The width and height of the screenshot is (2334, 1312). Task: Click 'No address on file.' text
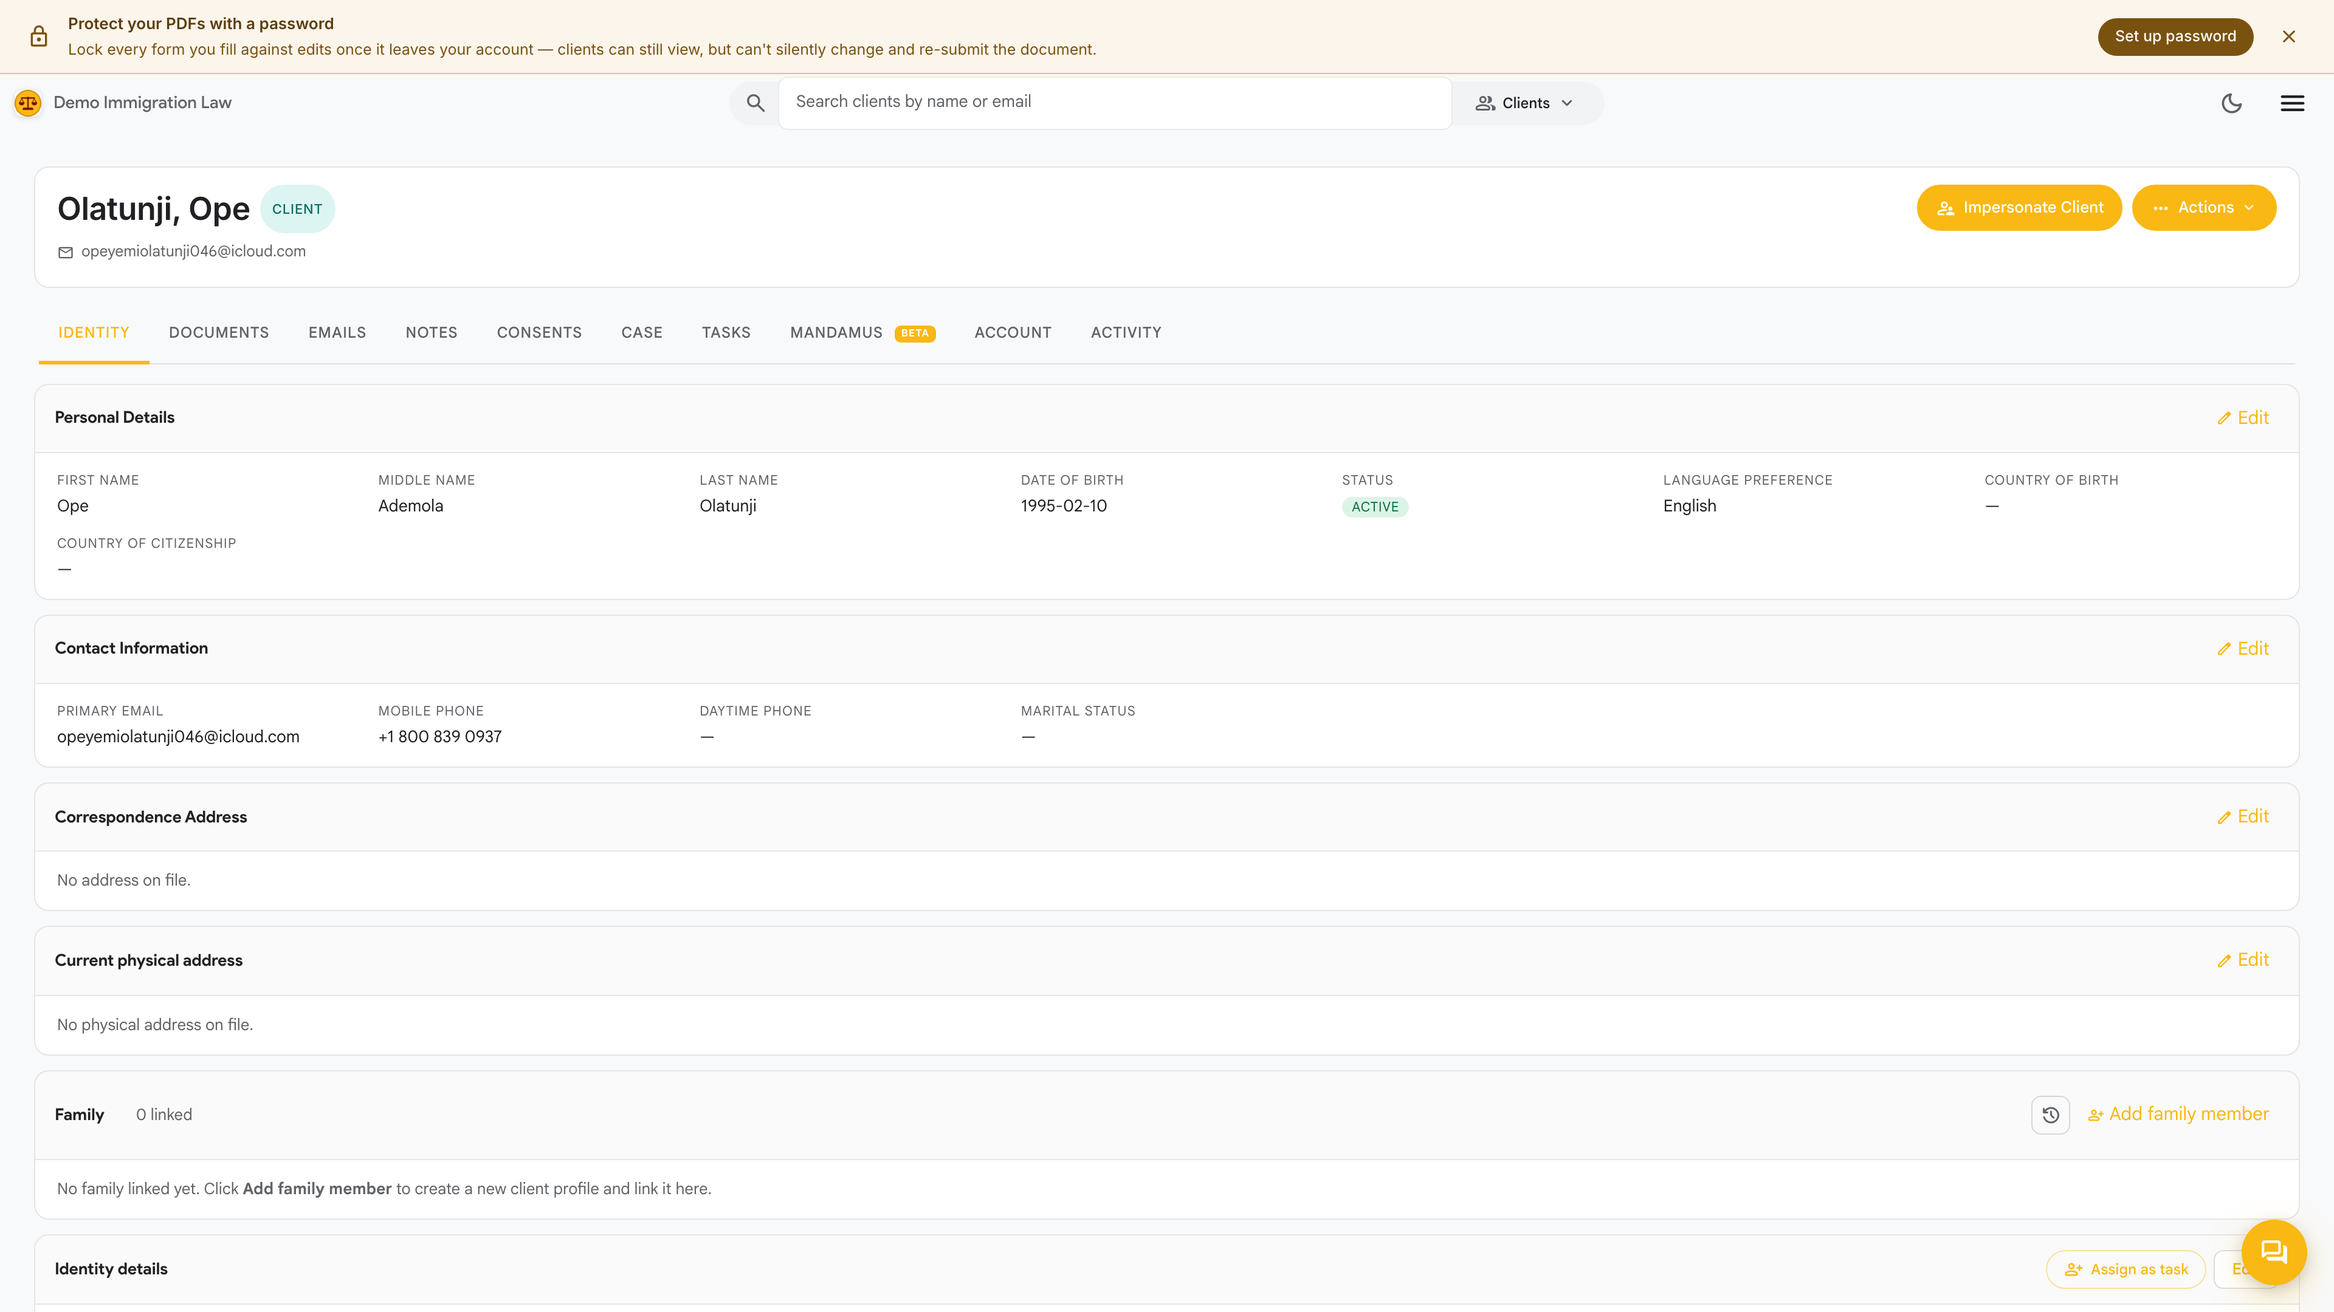(x=124, y=880)
